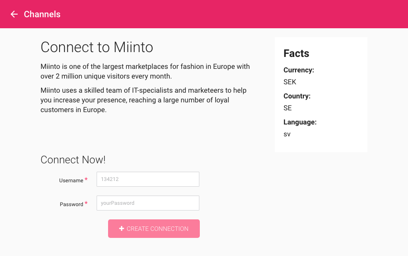
Task: Select the 'Connect to Miinto' heading
Action: click(x=97, y=47)
